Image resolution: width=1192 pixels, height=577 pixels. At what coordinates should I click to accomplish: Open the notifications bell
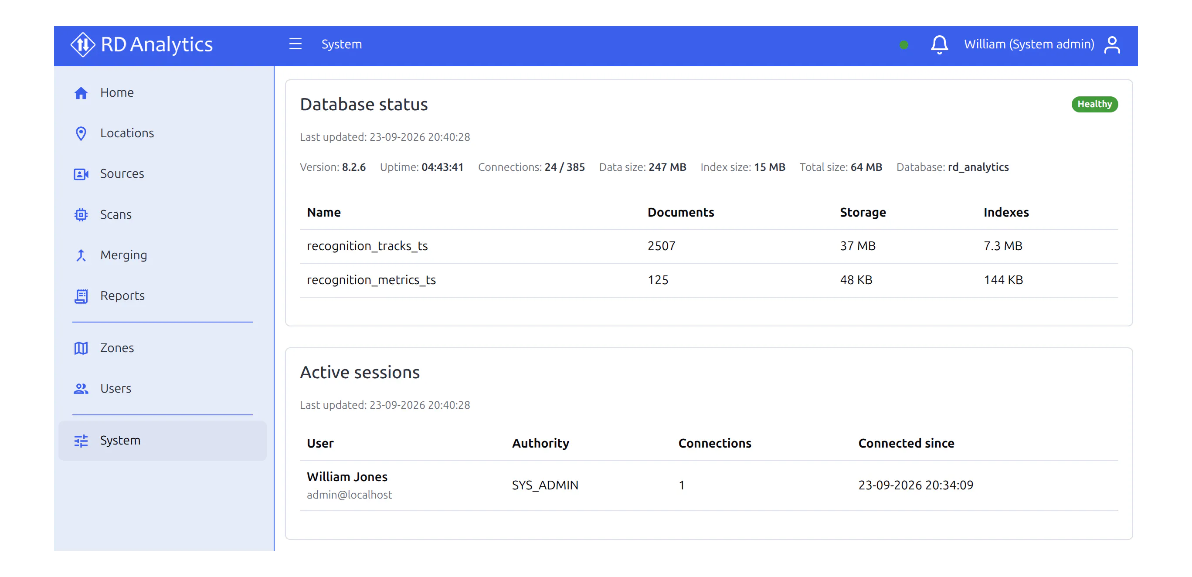[939, 44]
